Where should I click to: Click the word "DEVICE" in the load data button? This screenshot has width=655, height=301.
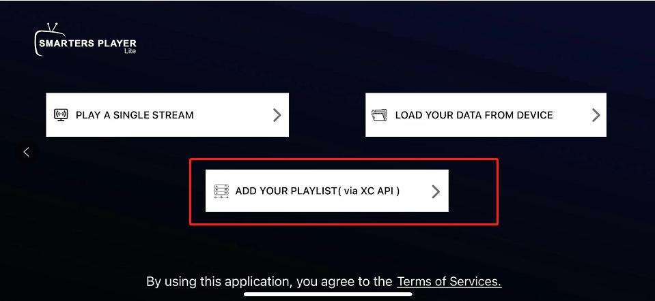535,115
